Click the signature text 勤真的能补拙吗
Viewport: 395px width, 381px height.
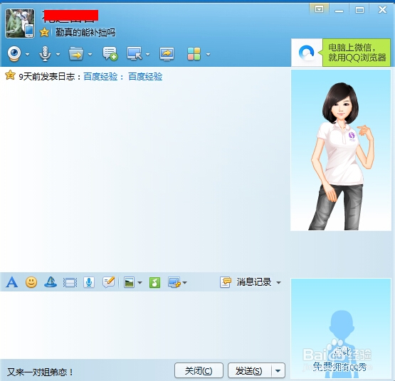click(85, 33)
